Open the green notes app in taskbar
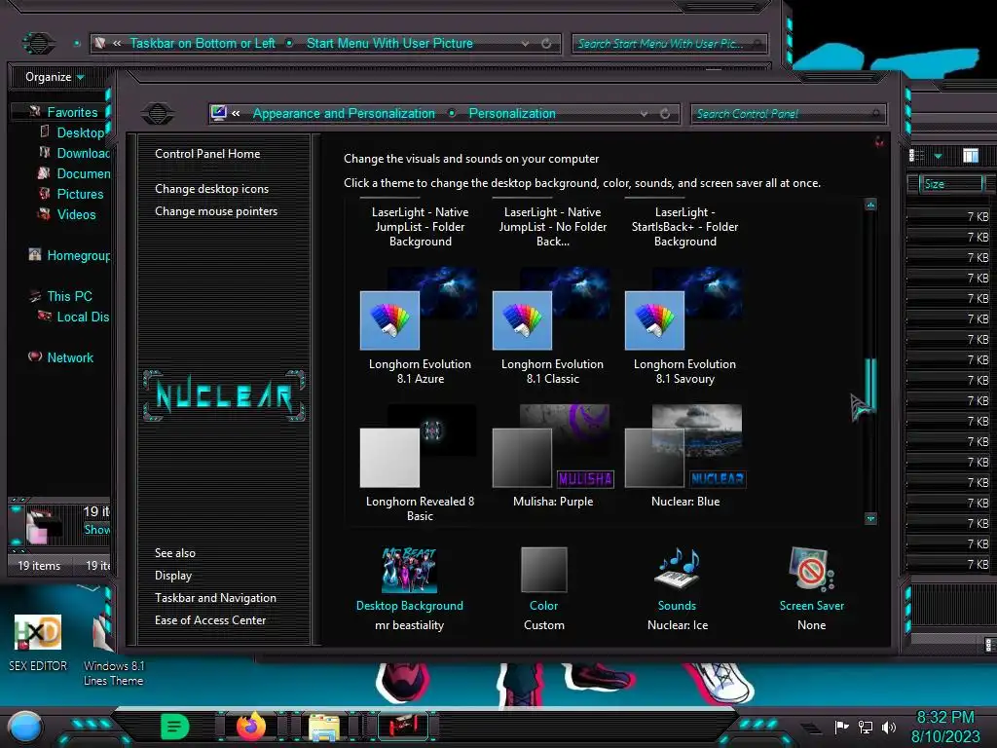Viewport: 997px width, 748px height. 175,726
